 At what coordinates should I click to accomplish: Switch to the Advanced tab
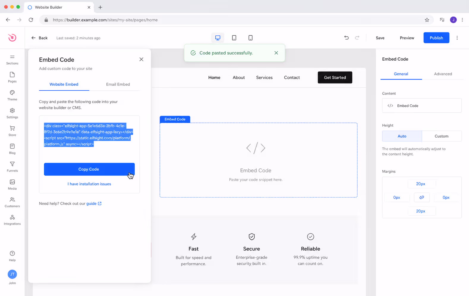pos(443,74)
